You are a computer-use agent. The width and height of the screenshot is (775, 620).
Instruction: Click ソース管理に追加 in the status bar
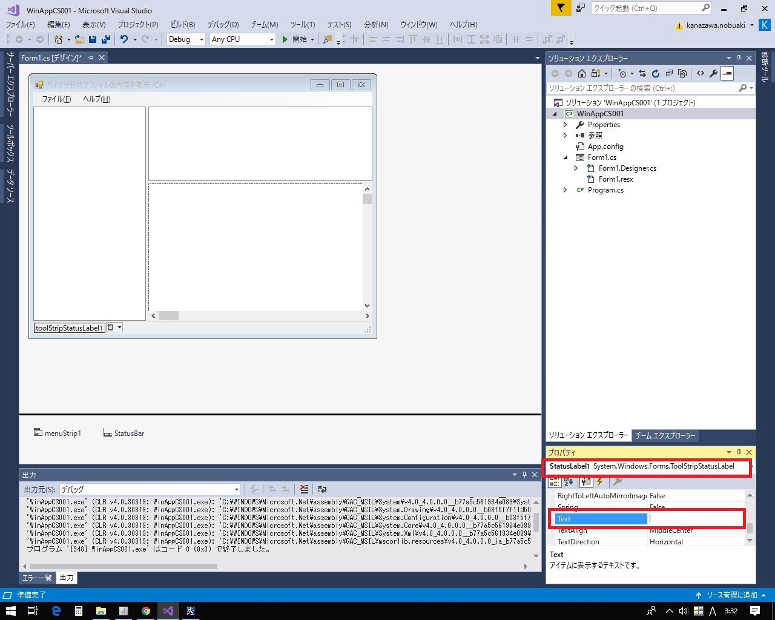731,595
